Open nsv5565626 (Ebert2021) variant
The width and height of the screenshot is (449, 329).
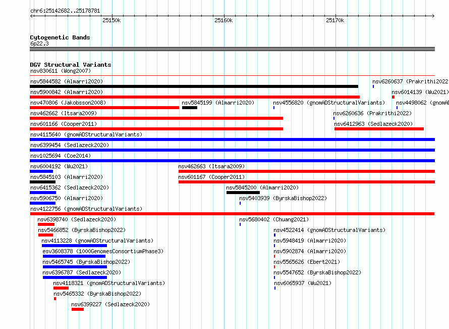pos(307,262)
